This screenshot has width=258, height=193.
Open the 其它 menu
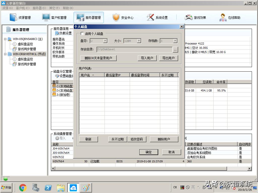54,8
